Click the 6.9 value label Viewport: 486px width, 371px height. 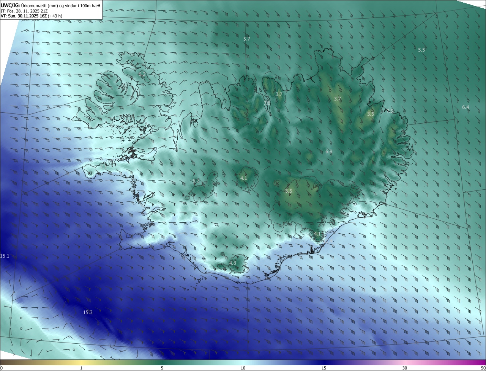pyautogui.click(x=329, y=151)
